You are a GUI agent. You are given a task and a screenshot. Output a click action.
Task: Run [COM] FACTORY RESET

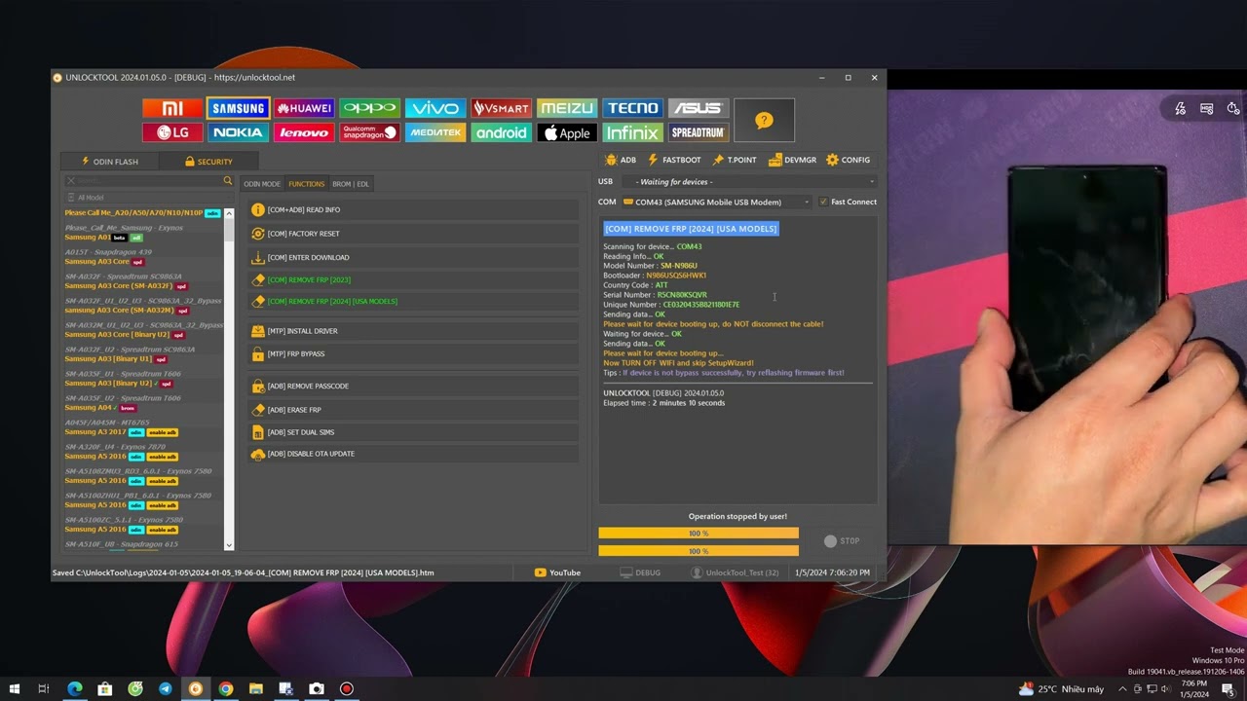(x=415, y=234)
